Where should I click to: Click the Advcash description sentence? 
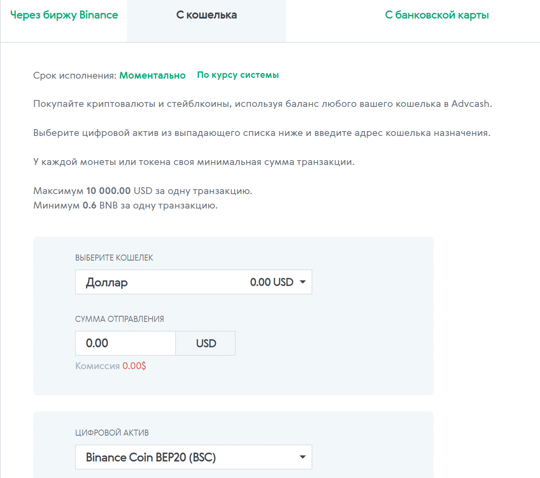[x=262, y=104]
